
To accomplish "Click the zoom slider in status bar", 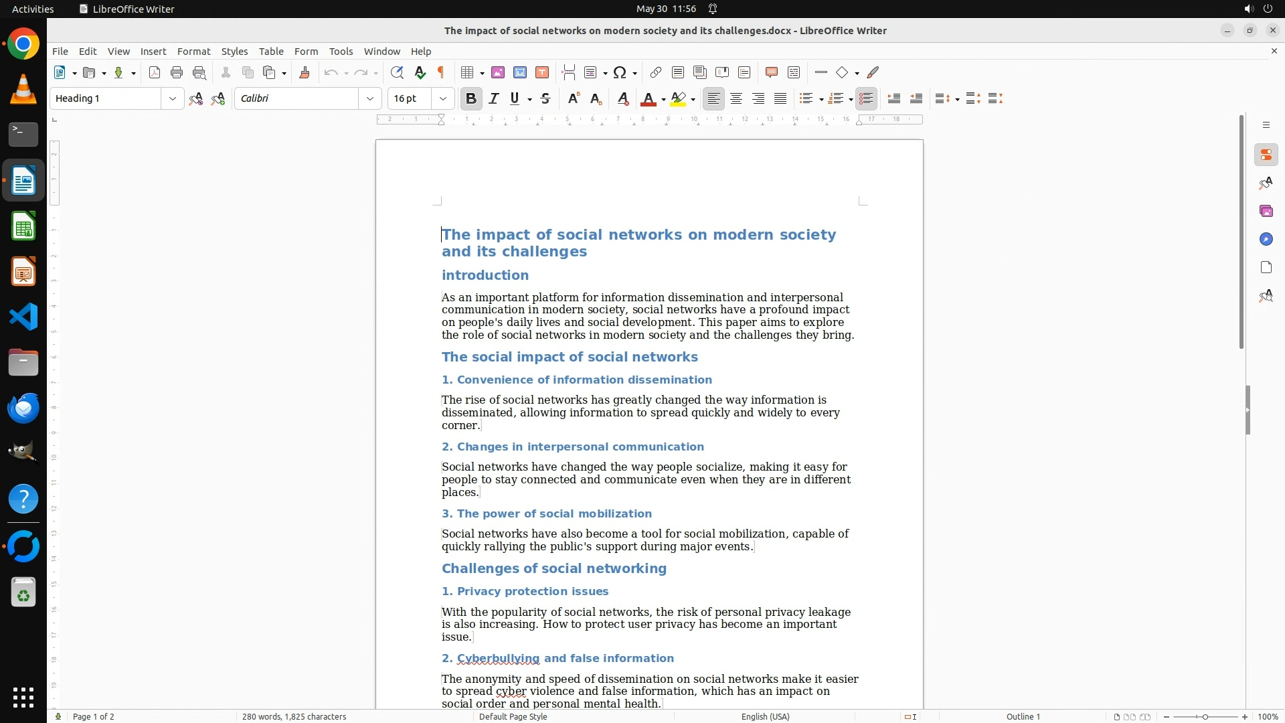I will pyautogui.click(x=1205, y=716).
